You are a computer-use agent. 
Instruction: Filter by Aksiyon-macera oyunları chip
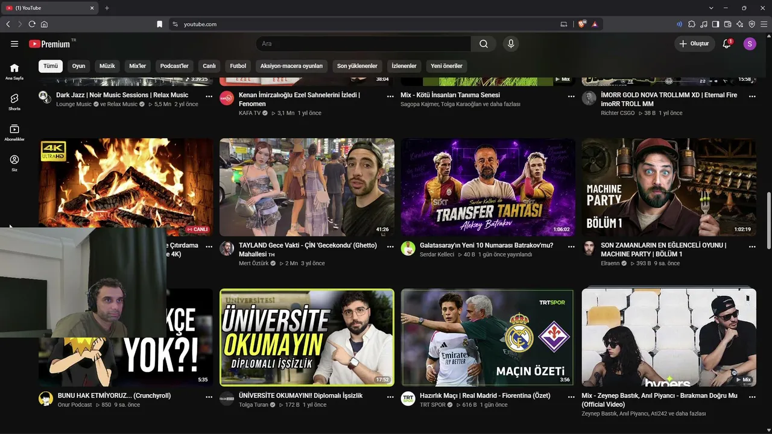pos(291,66)
